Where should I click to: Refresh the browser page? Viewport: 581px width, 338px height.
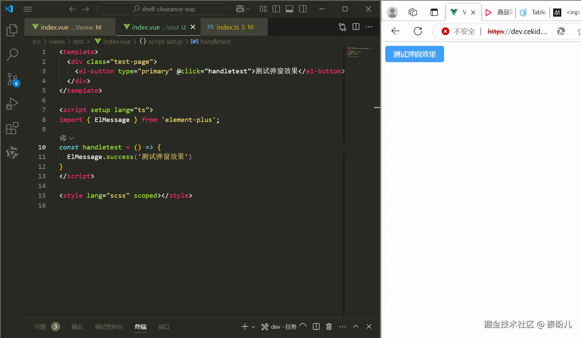click(418, 31)
